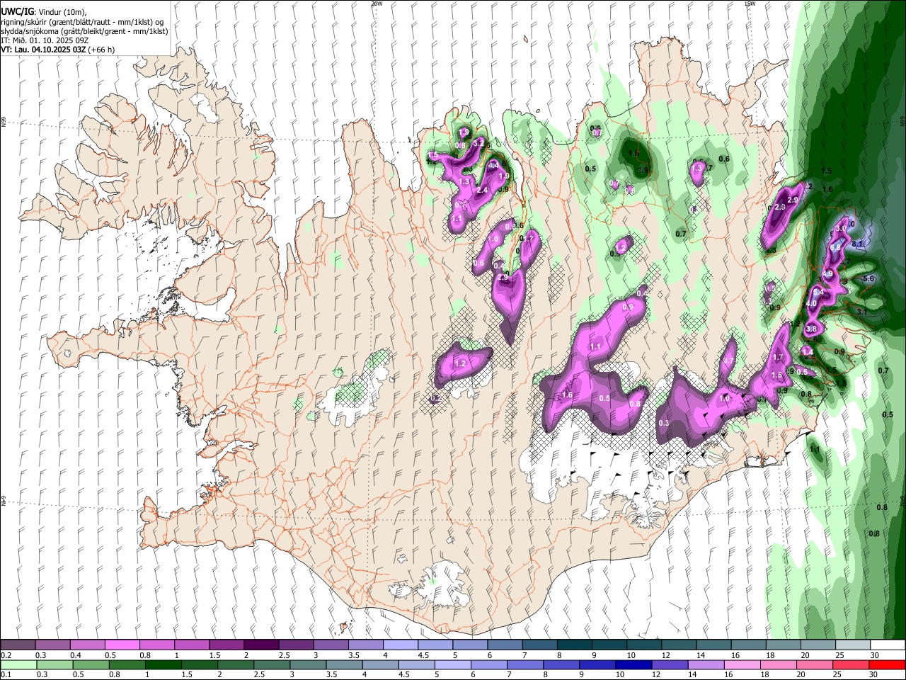This screenshot has width=906, height=680.
Task: Click the 'slydda/snjókoma' legend description line
Action: coord(84,31)
